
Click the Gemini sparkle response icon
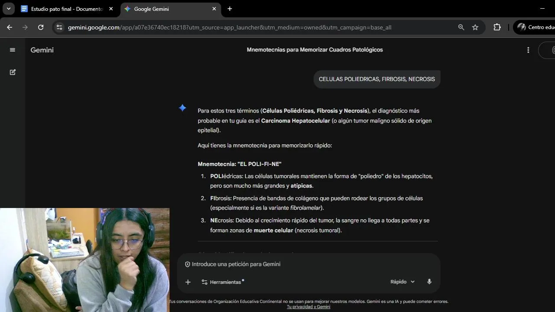[x=183, y=108]
